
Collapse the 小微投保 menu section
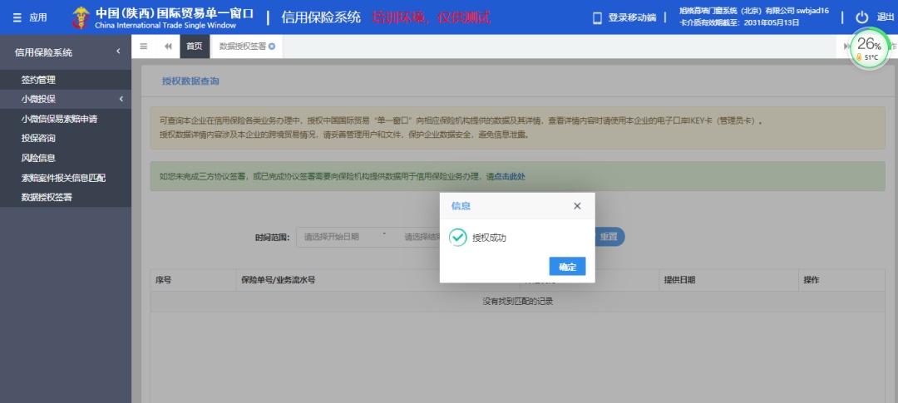click(121, 99)
